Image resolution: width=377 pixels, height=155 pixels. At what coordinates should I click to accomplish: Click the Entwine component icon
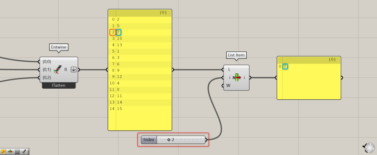tap(58, 70)
